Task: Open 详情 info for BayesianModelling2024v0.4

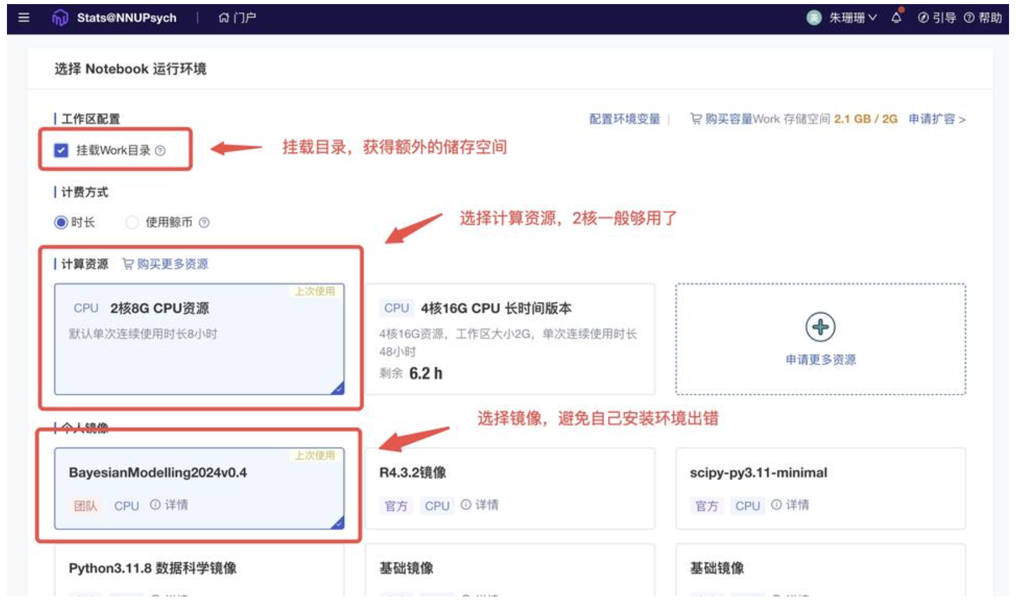Action: coord(169,505)
